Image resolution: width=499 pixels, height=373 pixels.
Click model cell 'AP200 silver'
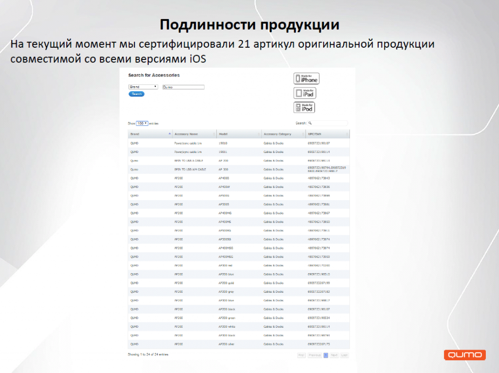pyautogui.click(x=226, y=344)
